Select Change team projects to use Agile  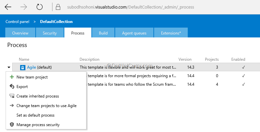point(46,106)
